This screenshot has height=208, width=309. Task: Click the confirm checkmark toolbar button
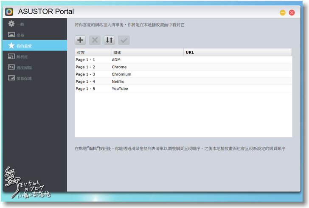click(124, 40)
